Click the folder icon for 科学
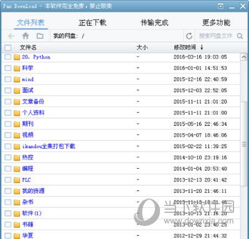This screenshot has height=239, width=249. [x=17, y=68]
